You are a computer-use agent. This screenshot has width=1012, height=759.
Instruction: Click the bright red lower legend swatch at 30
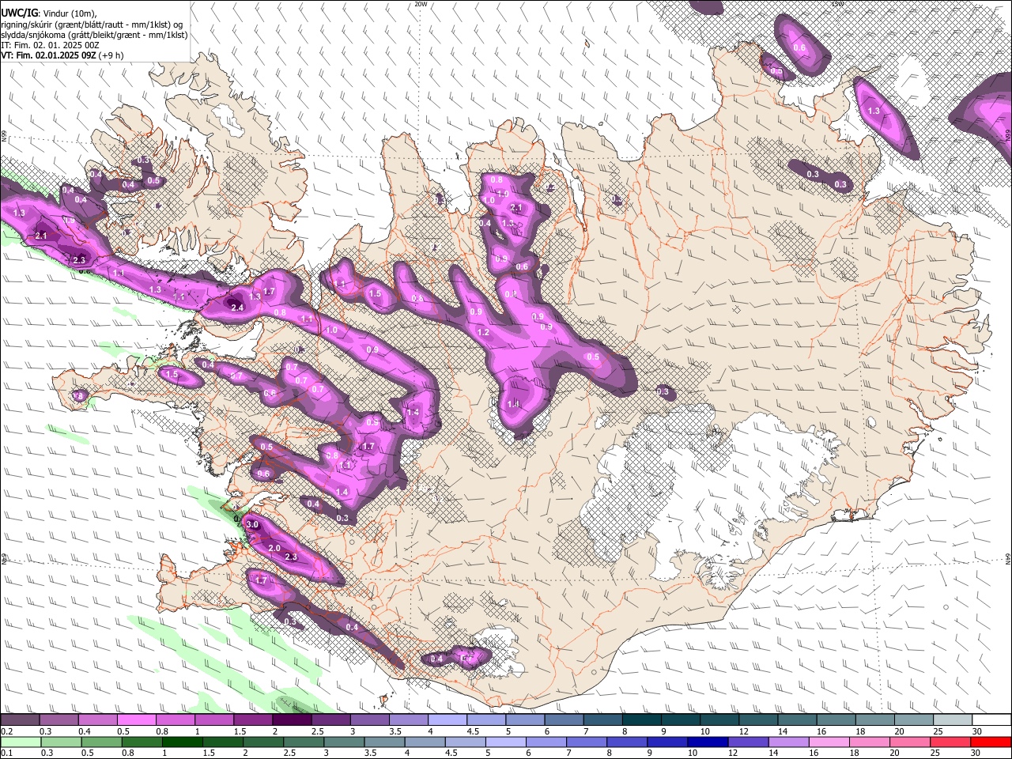pyautogui.click(x=990, y=742)
